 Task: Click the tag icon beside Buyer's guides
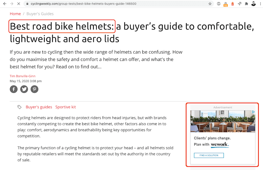click(x=19, y=107)
